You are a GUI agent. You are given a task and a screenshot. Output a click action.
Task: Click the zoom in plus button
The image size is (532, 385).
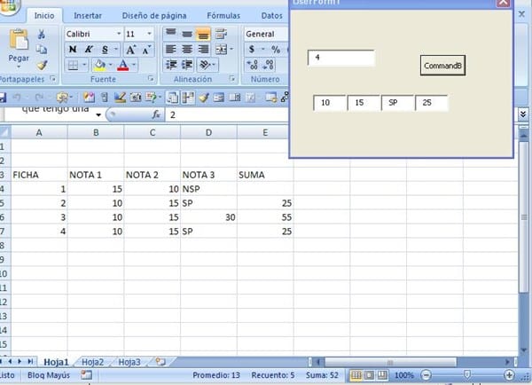pyautogui.click(x=509, y=375)
